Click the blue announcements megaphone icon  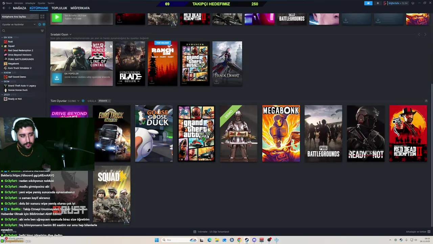[368, 3]
